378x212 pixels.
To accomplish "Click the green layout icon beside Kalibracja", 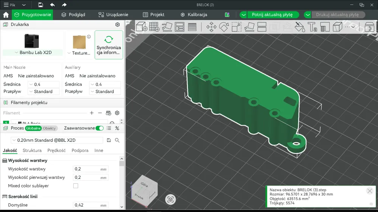I will [227, 15].
